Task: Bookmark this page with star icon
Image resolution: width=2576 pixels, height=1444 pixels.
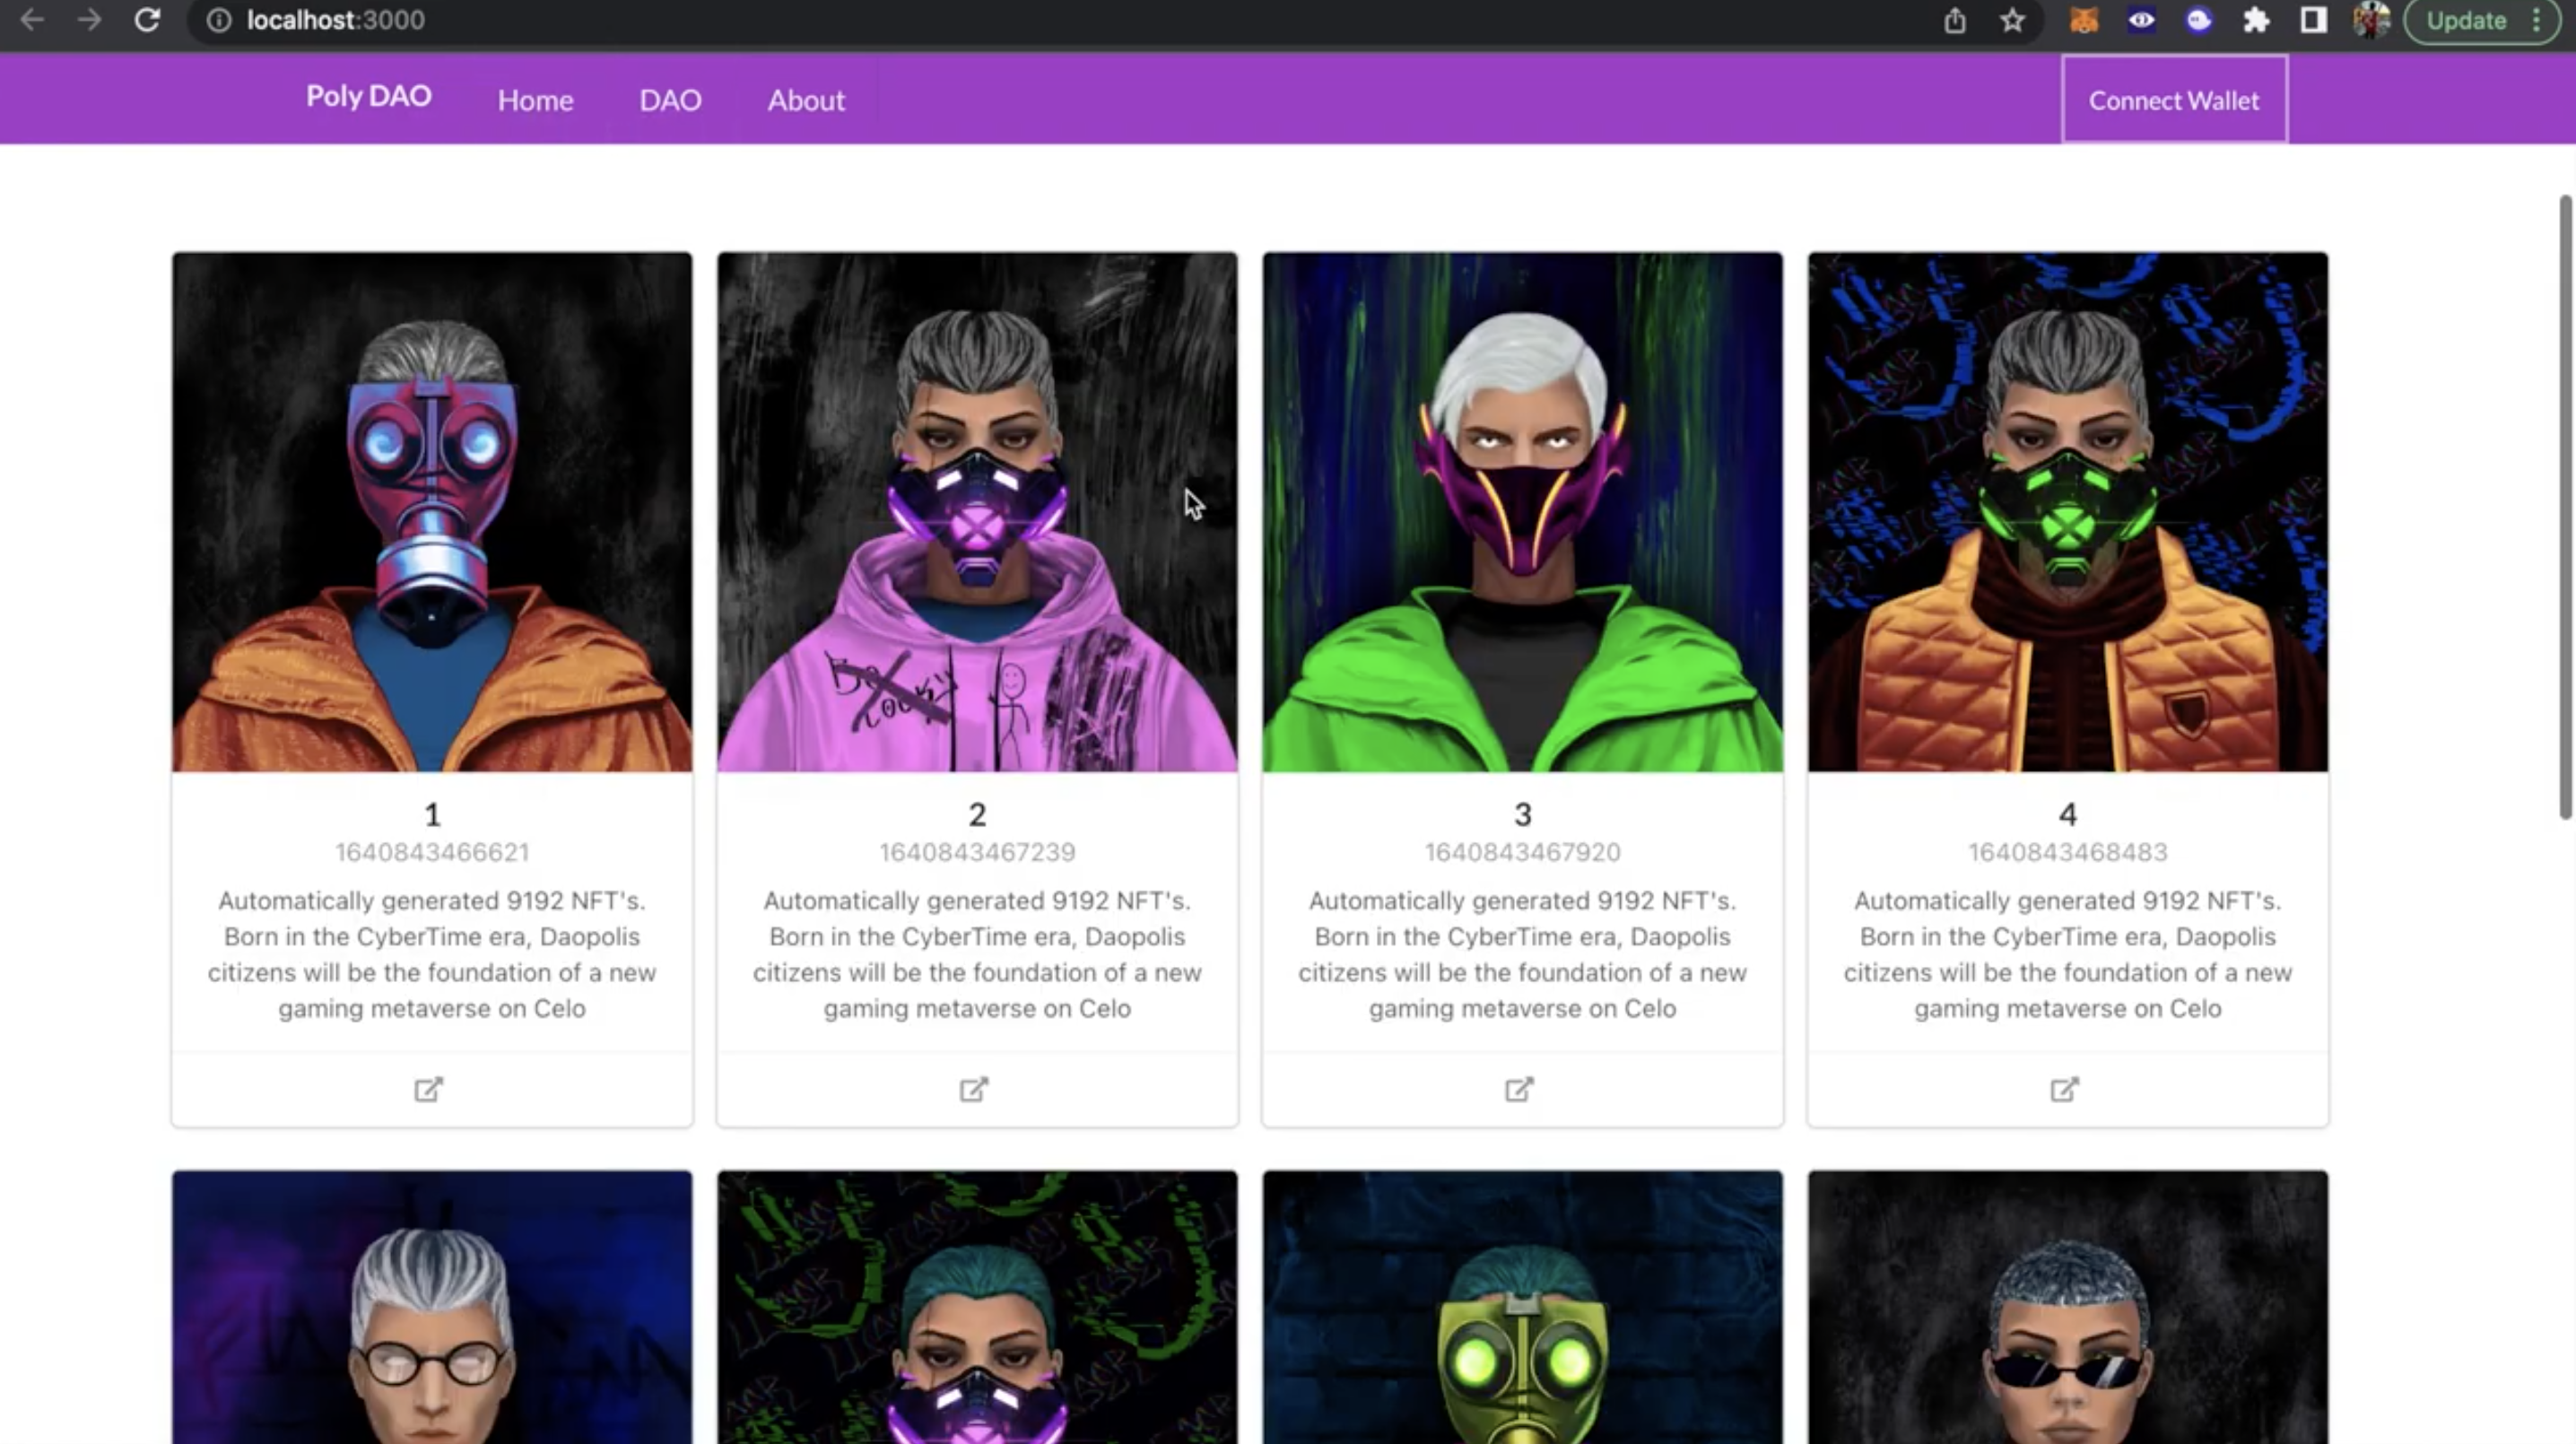Action: tap(2012, 20)
